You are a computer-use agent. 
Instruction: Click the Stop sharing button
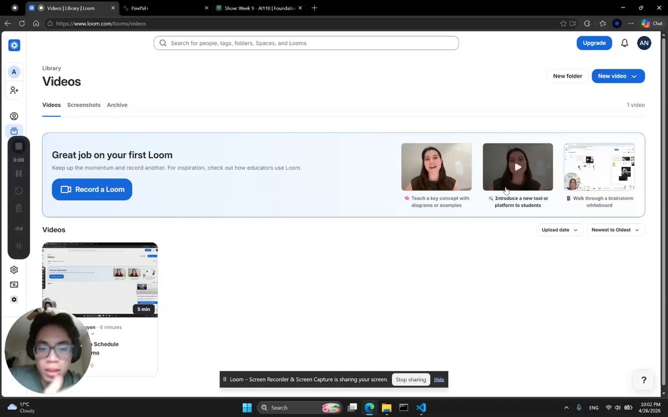pos(411,379)
